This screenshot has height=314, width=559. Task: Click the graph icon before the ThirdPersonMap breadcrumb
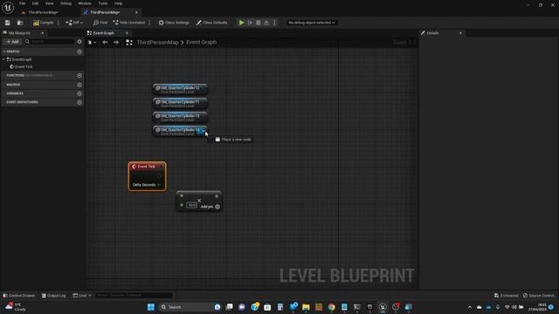point(129,43)
